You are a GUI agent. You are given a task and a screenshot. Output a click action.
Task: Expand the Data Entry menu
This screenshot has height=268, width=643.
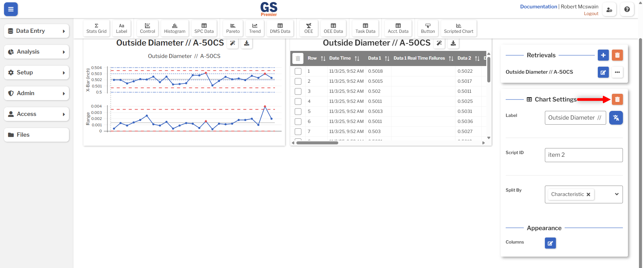(37, 31)
